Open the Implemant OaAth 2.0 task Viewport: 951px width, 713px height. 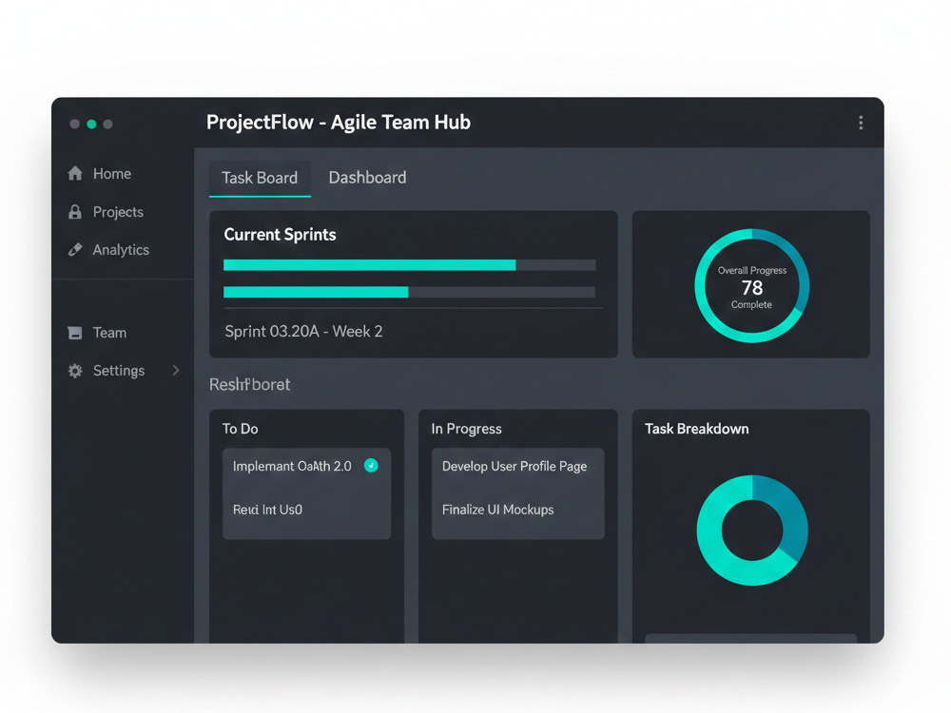(x=292, y=466)
